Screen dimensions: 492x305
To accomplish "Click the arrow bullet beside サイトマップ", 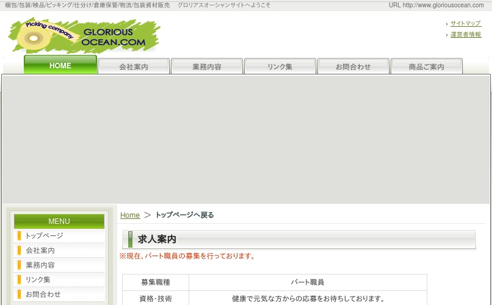I will [447, 24].
